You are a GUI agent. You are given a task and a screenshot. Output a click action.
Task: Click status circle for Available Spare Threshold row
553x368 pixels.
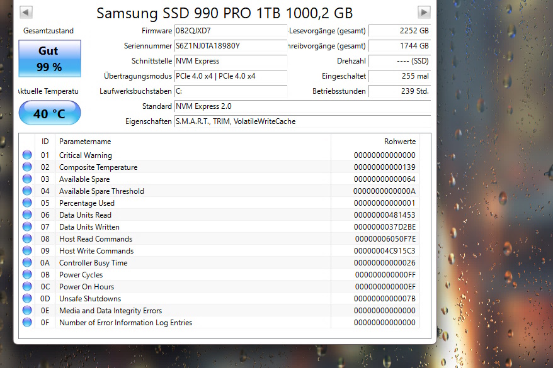[27, 191]
